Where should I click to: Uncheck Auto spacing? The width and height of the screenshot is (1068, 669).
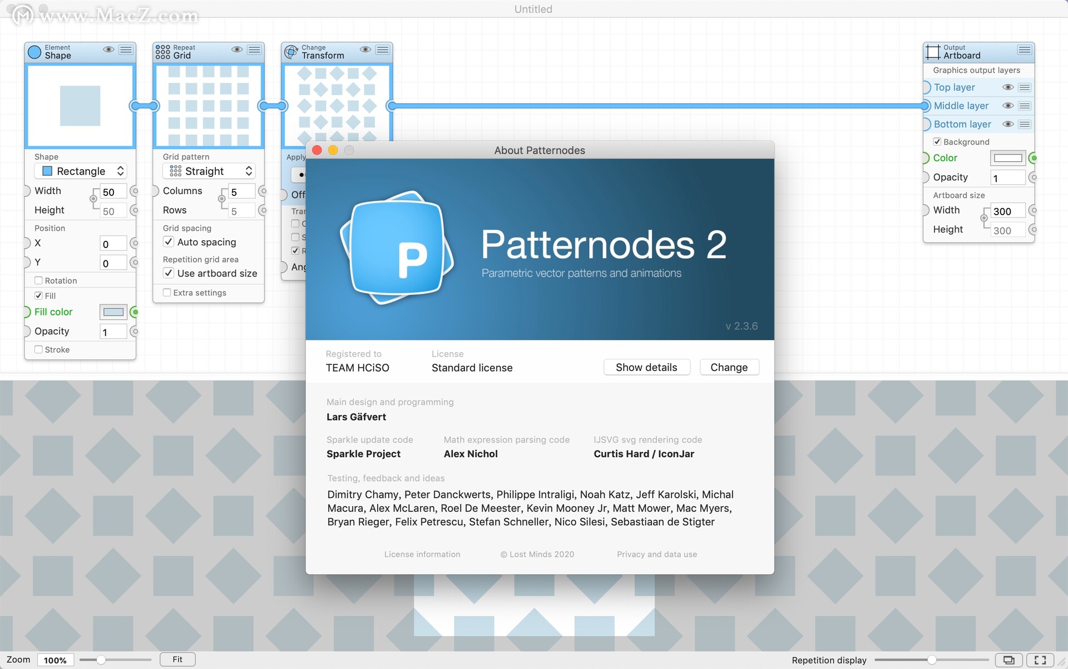click(169, 241)
